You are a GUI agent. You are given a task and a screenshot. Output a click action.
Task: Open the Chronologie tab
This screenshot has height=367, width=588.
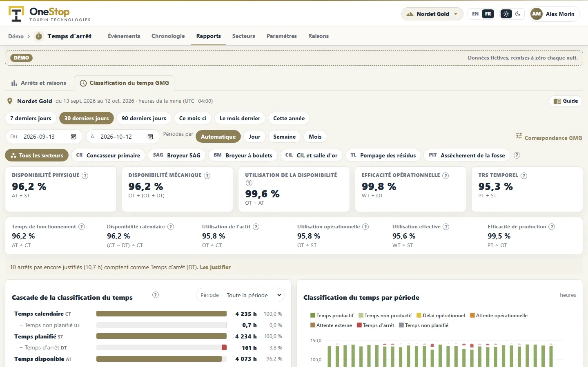pos(168,36)
